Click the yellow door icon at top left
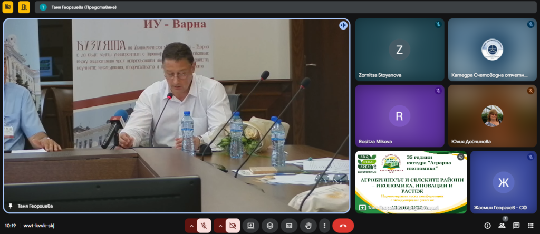This screenshot has height=234, width=540. pyautogui.click(x=24, y=7)
